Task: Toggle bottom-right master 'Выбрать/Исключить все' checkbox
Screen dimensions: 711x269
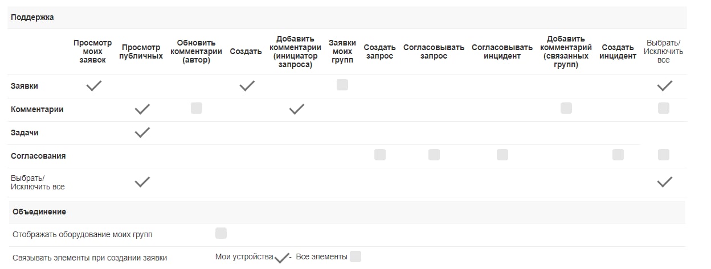Action: [x=664, y=182]
